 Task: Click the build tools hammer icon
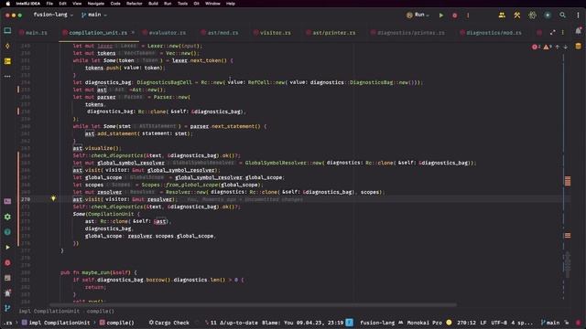(x=517, y=16)
